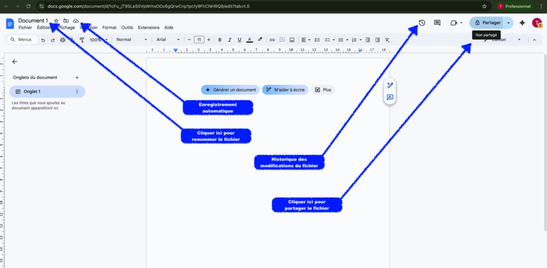The width and height of the screenshot is (547, 268).
Task: Toggle underline formatting
Action: (x=239, y=40)
